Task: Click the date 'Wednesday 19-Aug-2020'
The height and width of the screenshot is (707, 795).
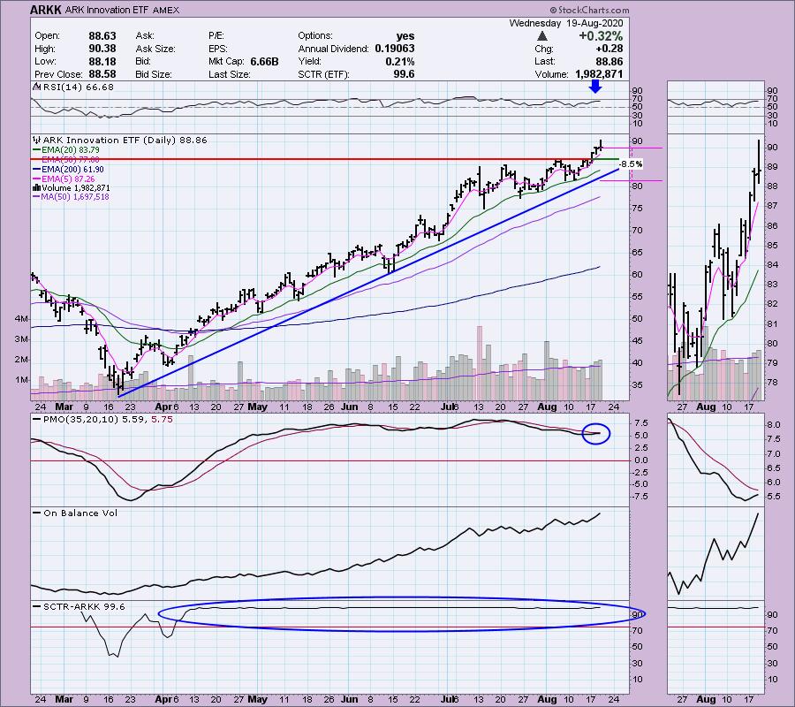Action: click(x=566, y=23)
